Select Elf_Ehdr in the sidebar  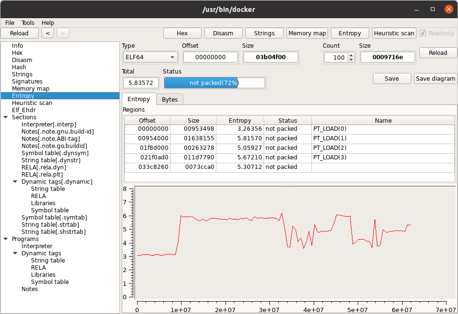pos(24,110)
